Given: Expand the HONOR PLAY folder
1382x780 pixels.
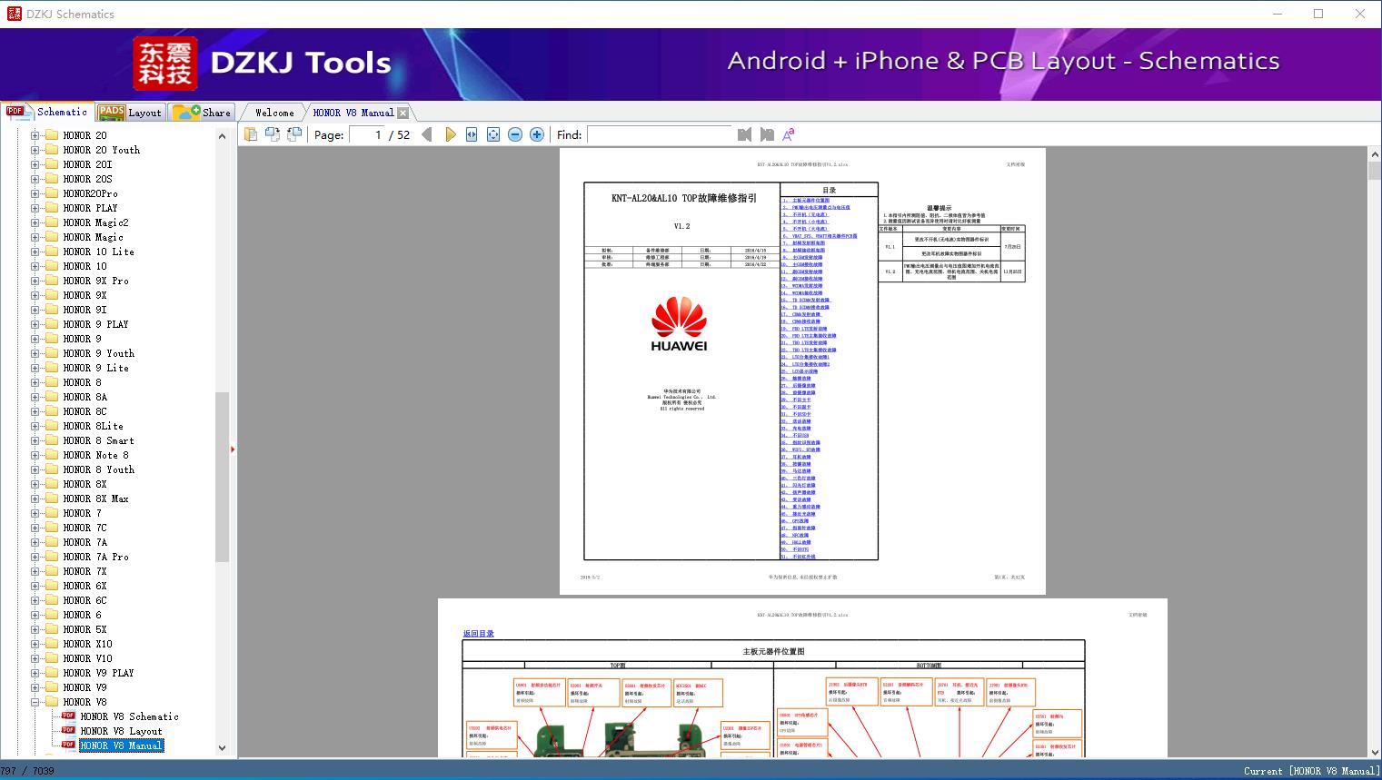Looking at the screenshot, I should (x=35, y=208).
